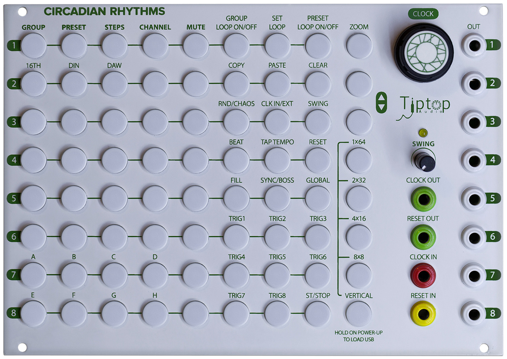Screen dimensions: 507x359
Task: Click the green up/down arrow stepper
Action: coord(381,103)
